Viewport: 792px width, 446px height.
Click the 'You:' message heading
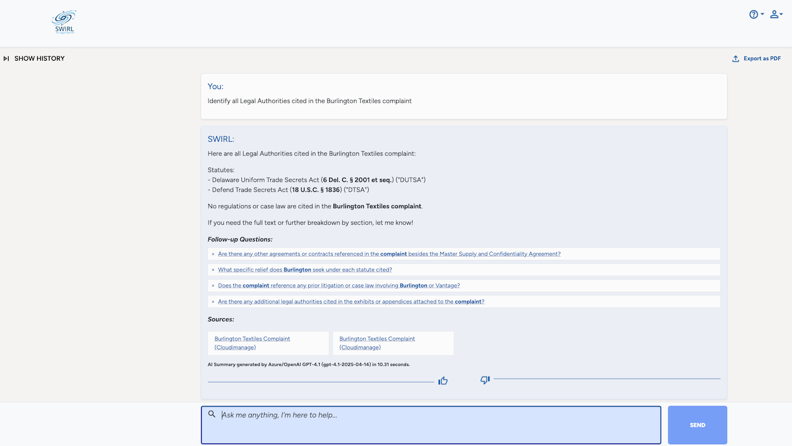pos(215,87)
